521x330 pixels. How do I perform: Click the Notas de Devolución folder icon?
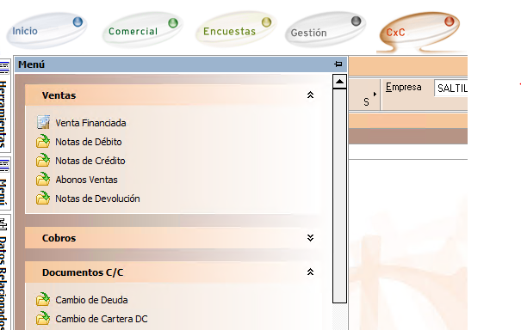click(43, 198)
